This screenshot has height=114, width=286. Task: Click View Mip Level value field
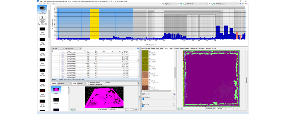coord(175,97)
